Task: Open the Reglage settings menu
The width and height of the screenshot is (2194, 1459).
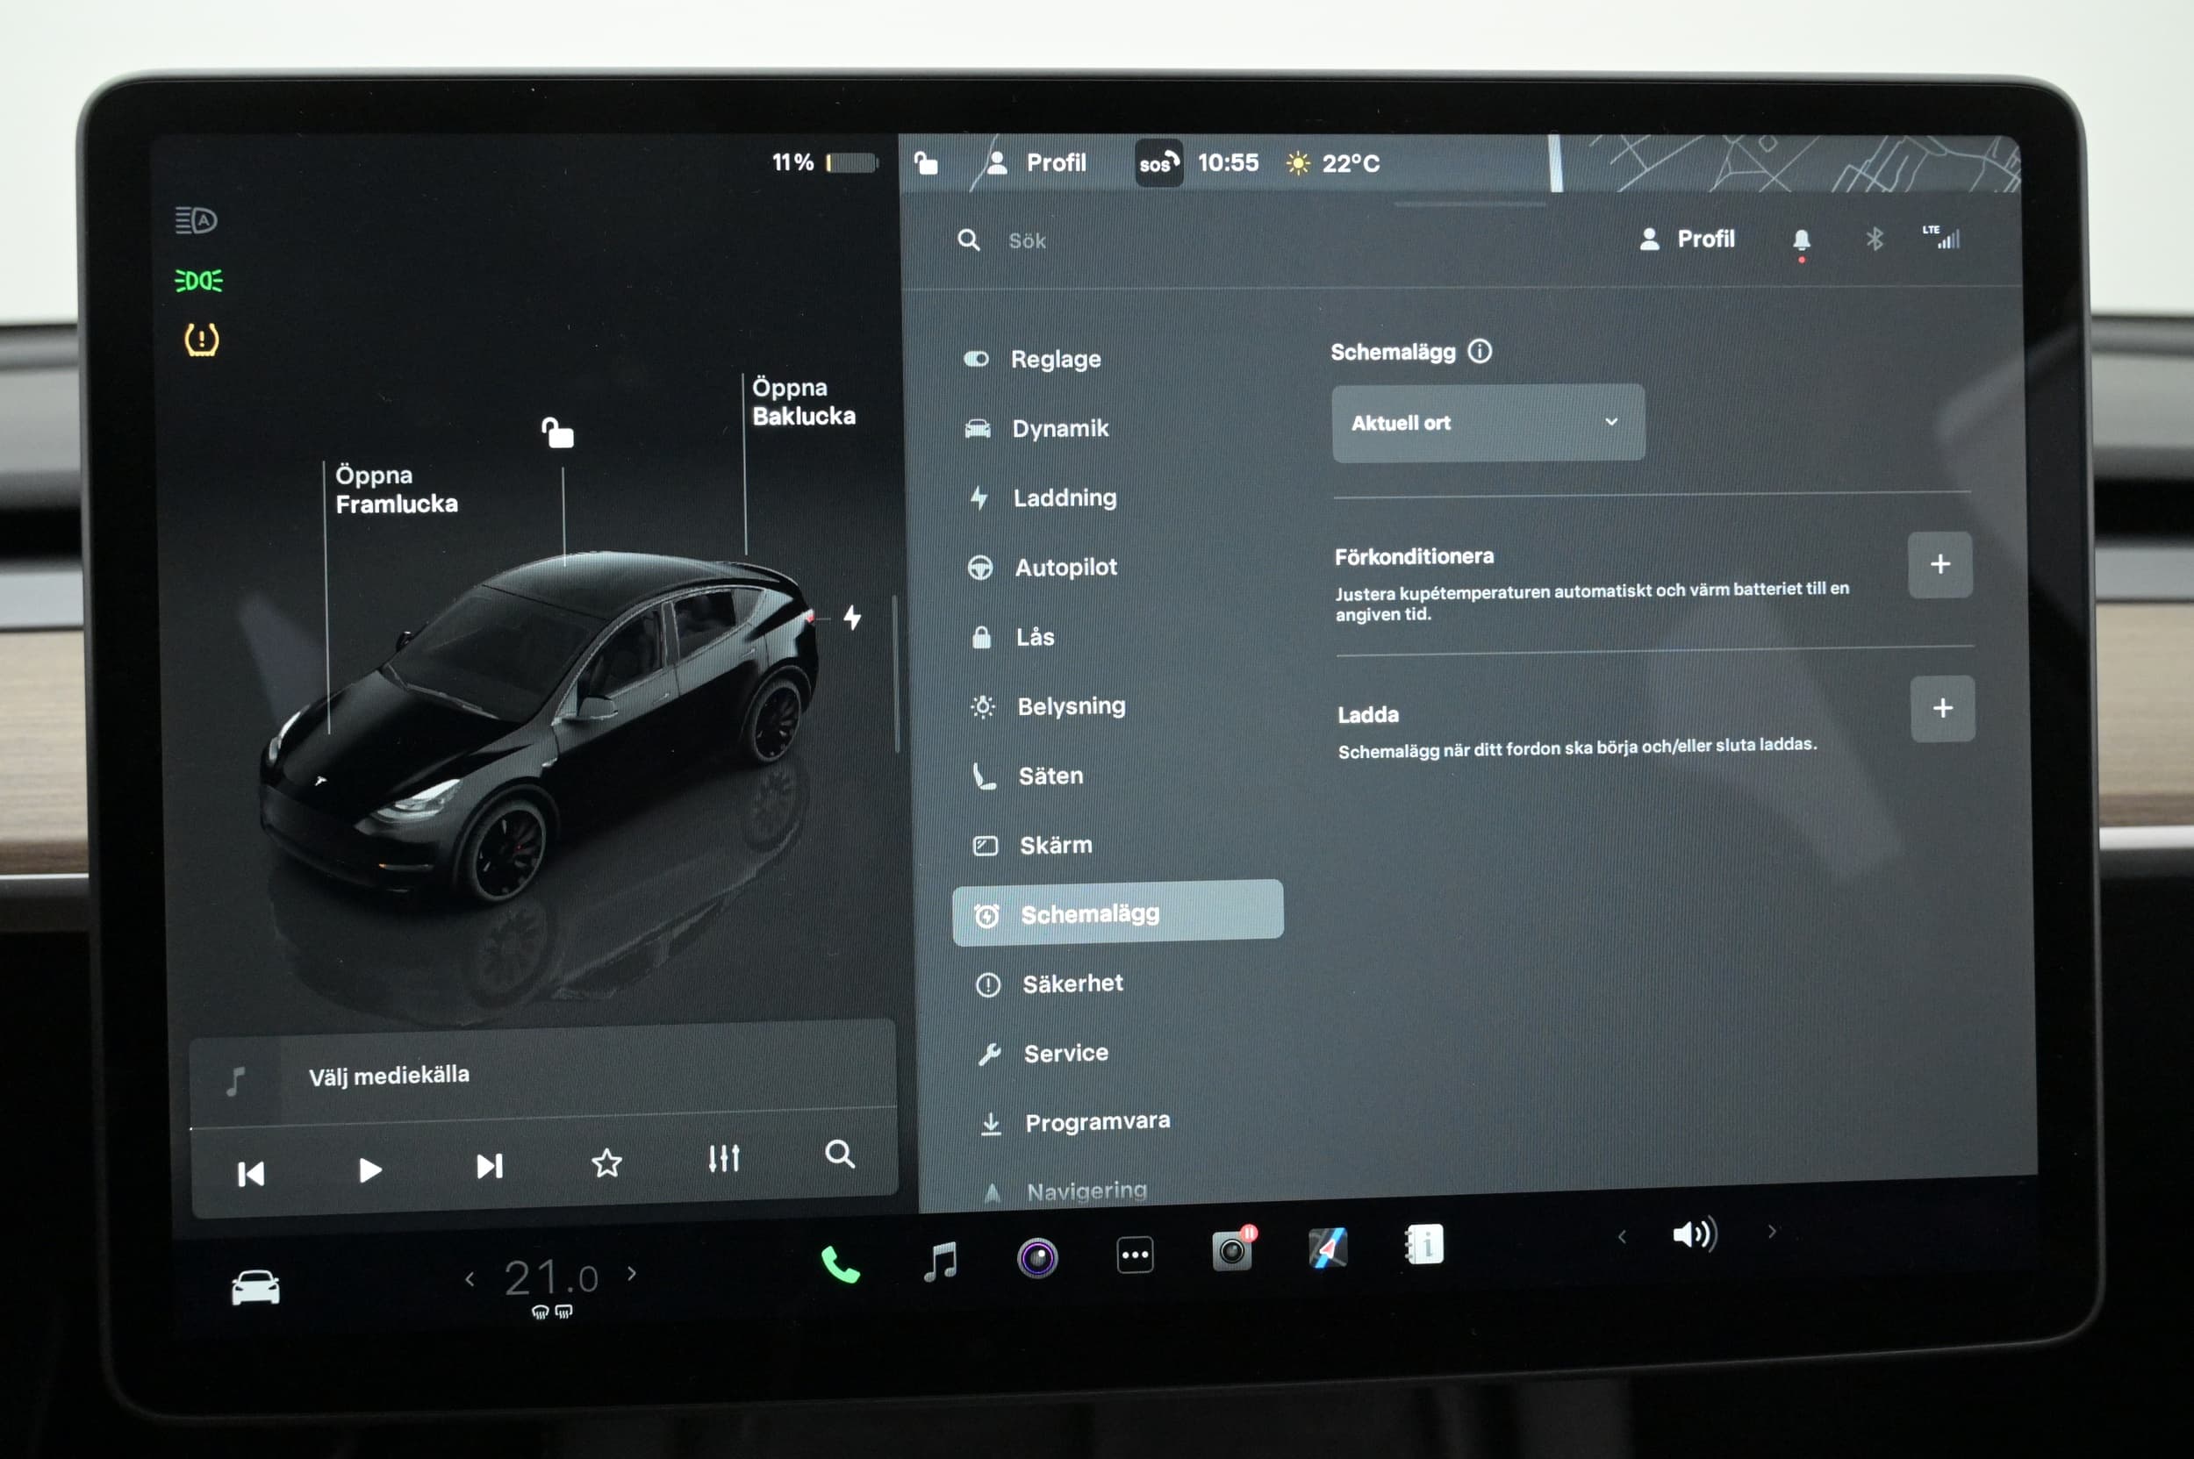Action: coord(1033,359)
